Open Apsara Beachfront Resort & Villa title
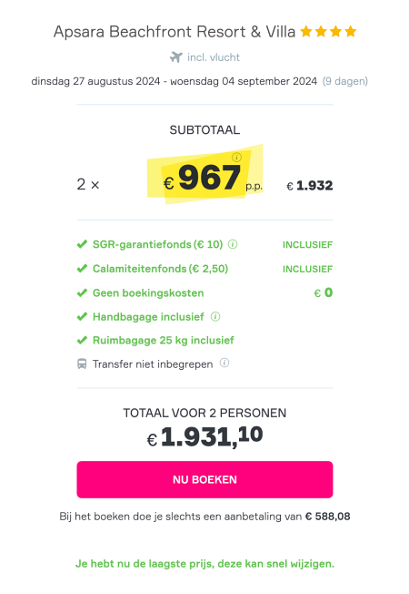This screenshot has width=409, height=594. coord(175,32)
